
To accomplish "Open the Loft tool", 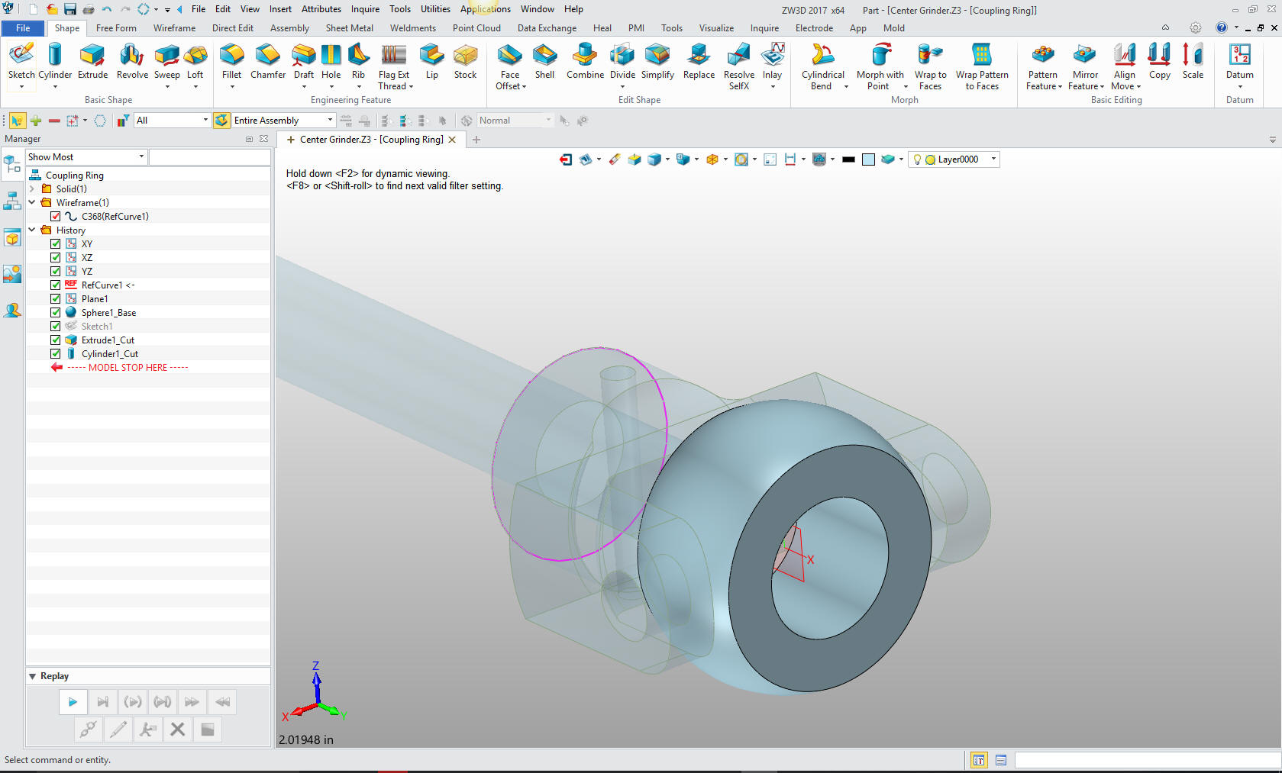I will pyautogui.click(x=195, y=61).
